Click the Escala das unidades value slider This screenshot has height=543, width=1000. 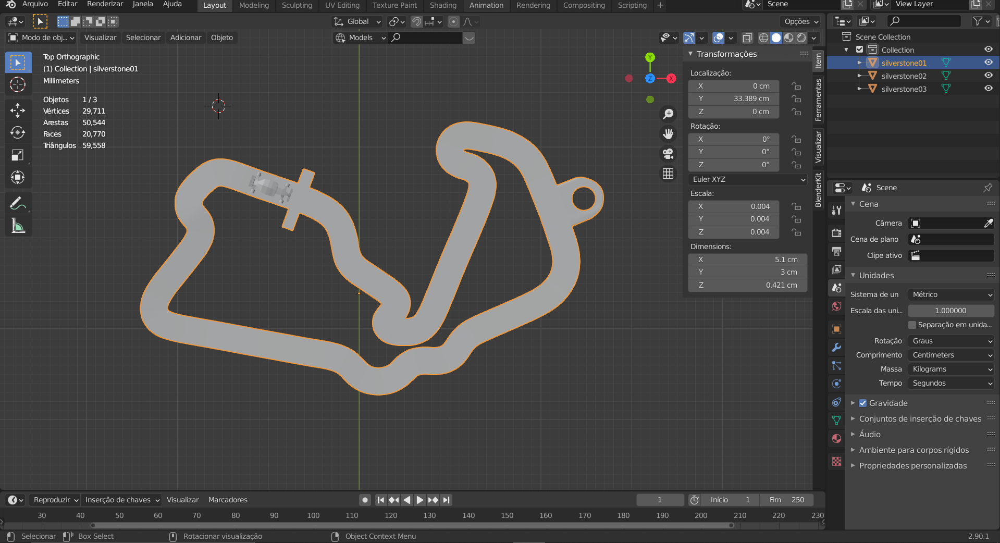(x=950, y=311)
